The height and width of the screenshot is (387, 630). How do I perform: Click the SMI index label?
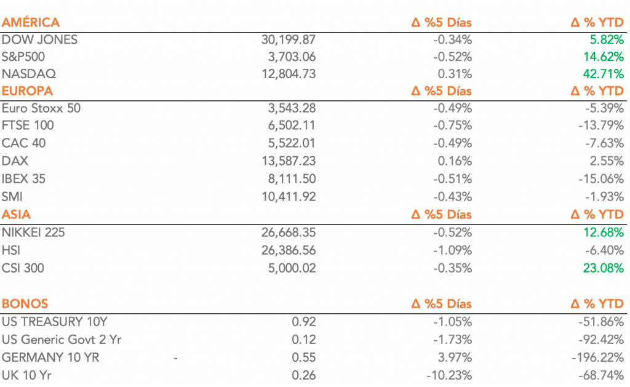coord(13,197)
